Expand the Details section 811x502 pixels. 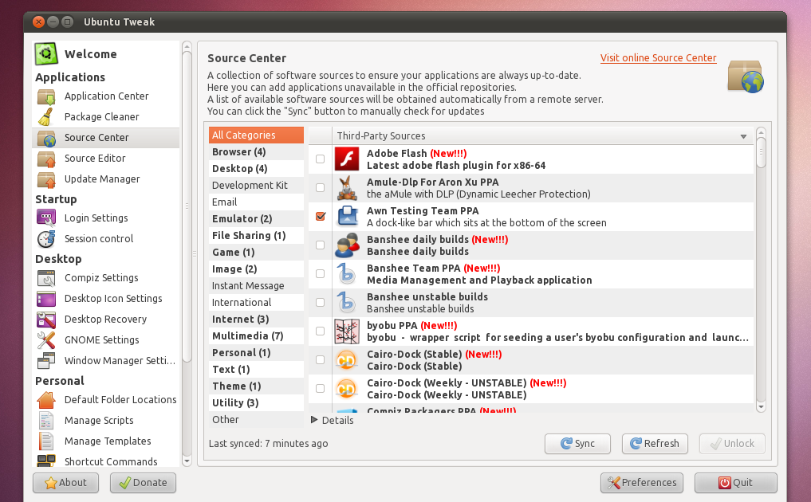[x=331, y=419]
